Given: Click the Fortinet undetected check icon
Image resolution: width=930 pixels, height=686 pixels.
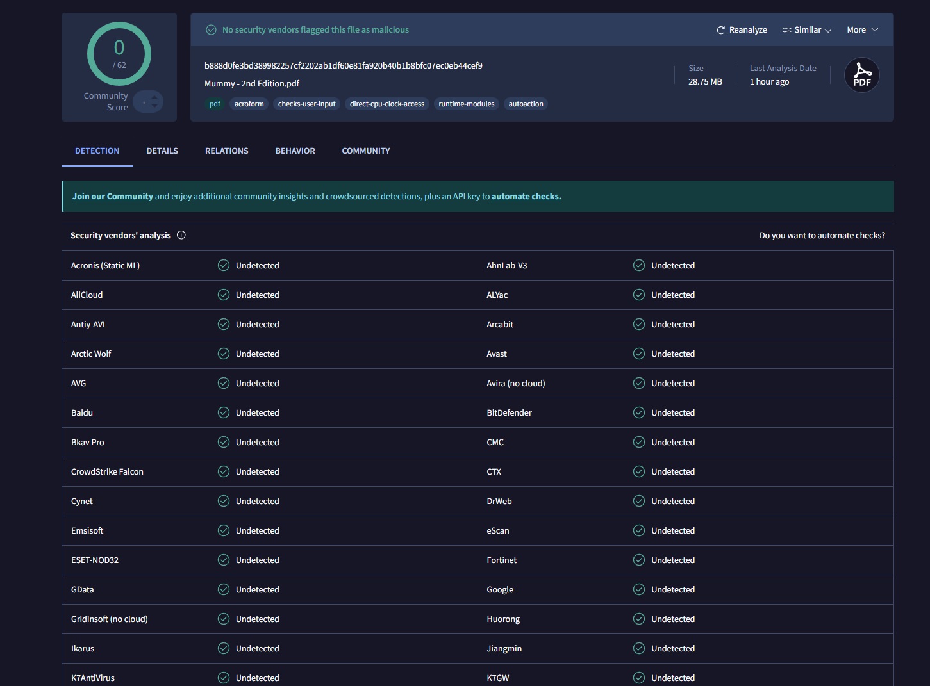Looking at the screenshot, I should point(639,560).
